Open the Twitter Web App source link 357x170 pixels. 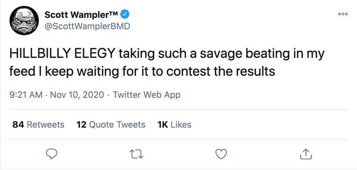[146, 95]
